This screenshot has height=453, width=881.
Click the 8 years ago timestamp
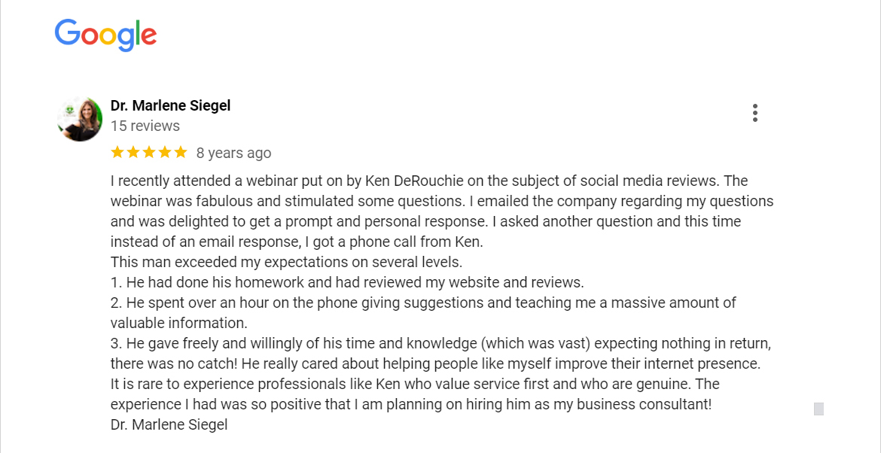point(234,153)
